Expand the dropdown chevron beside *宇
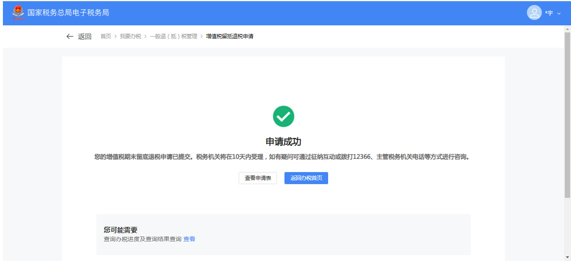 pos(559,13)
